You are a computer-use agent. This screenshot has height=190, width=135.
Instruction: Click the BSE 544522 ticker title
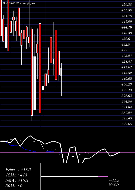(x=11, y=3)
